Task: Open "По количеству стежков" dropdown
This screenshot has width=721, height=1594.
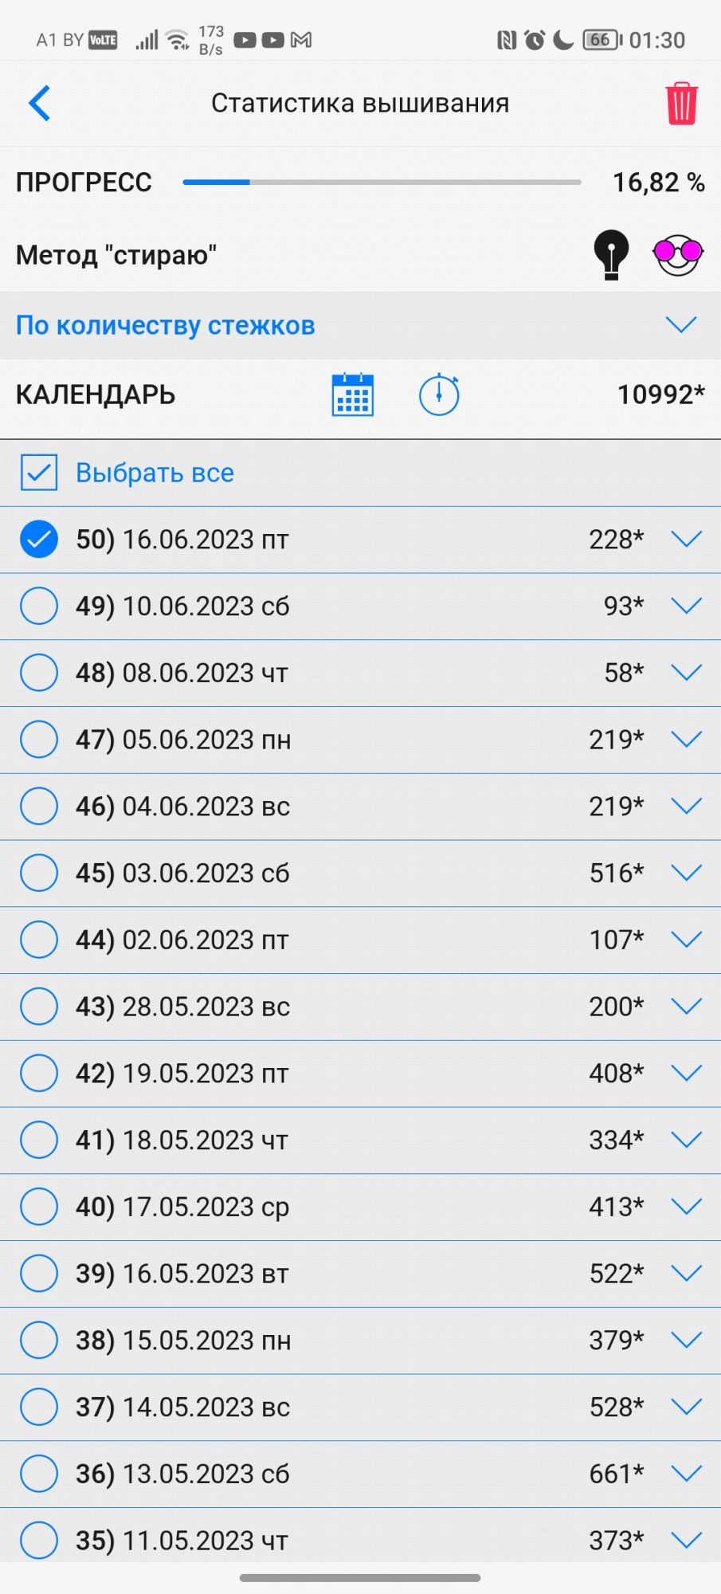Action: (681, 325)
